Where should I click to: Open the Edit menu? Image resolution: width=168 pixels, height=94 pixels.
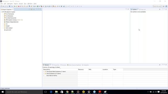pos(5,4)
